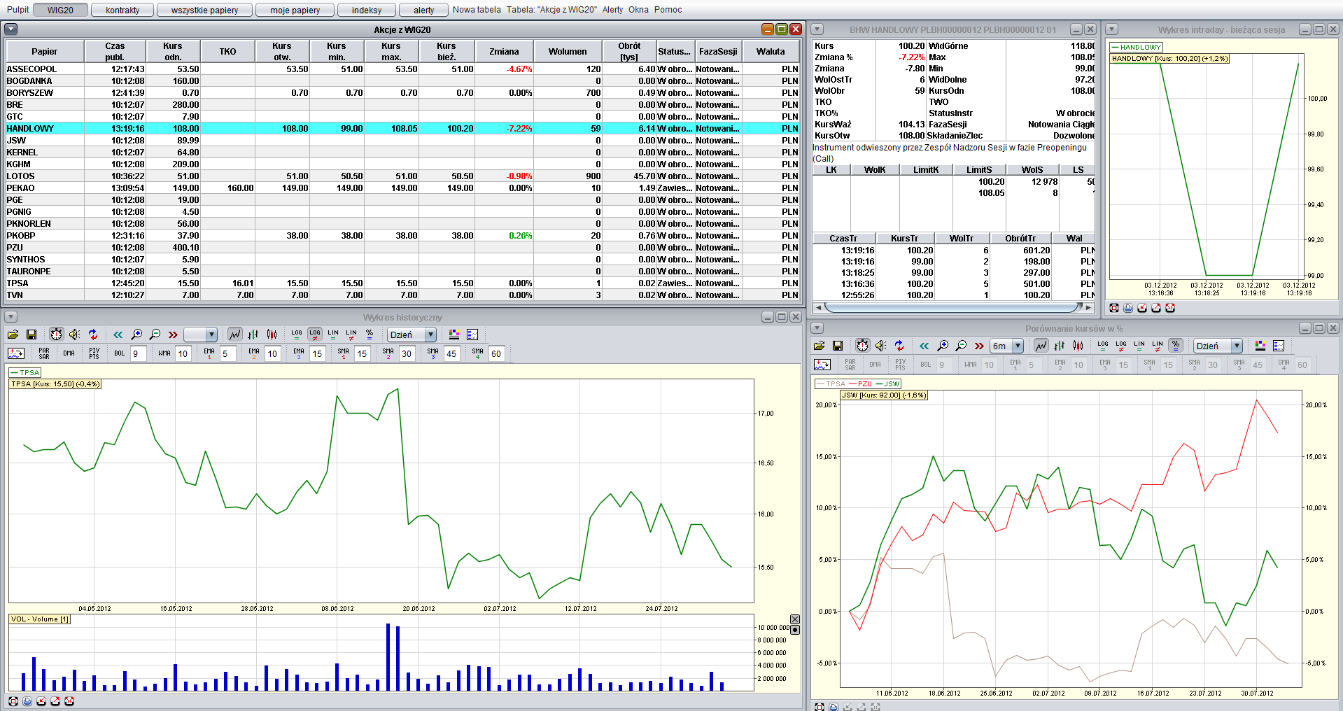The image size is (1343, 711).
Task: Open Dzień dropdown in Porównanie kursów
Action: (x=1218, y=346)
